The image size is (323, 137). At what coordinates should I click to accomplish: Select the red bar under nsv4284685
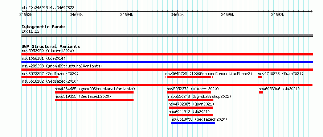click(x=94, y=92)
